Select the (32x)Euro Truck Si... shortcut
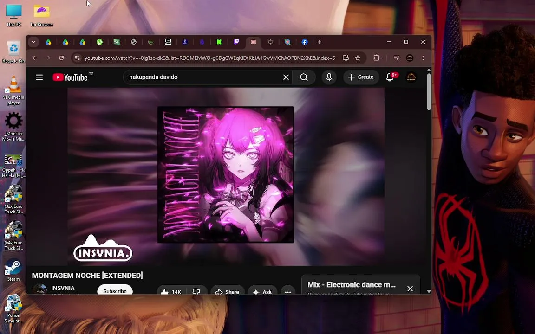The height and width of the screenshot is (334, 535). (13, 199)
